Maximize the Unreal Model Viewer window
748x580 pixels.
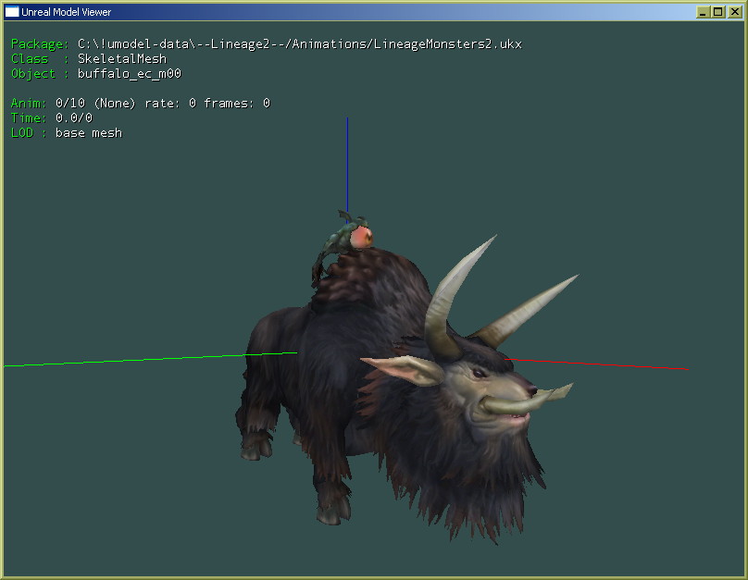coord(718,12)
